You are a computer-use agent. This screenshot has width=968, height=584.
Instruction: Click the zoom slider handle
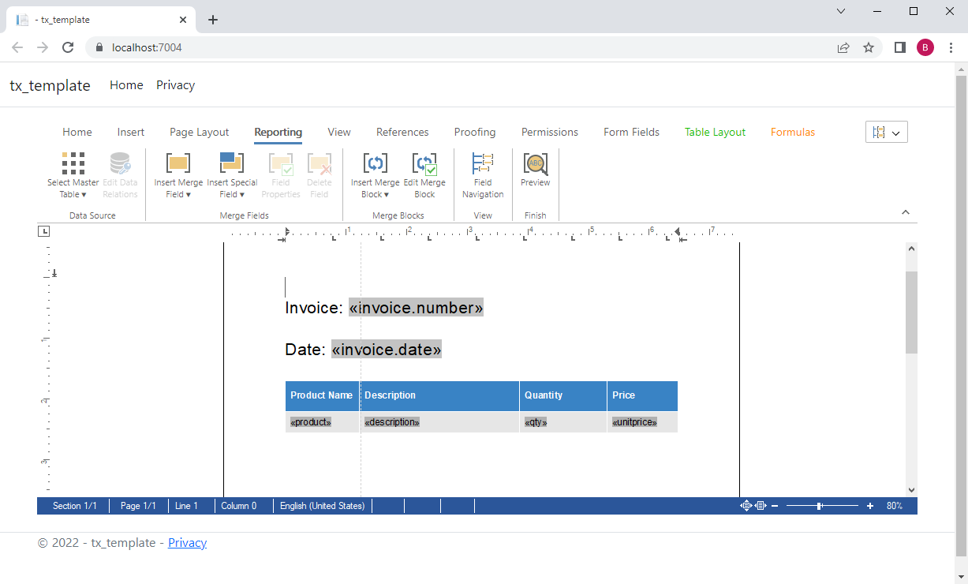[820, 506]
